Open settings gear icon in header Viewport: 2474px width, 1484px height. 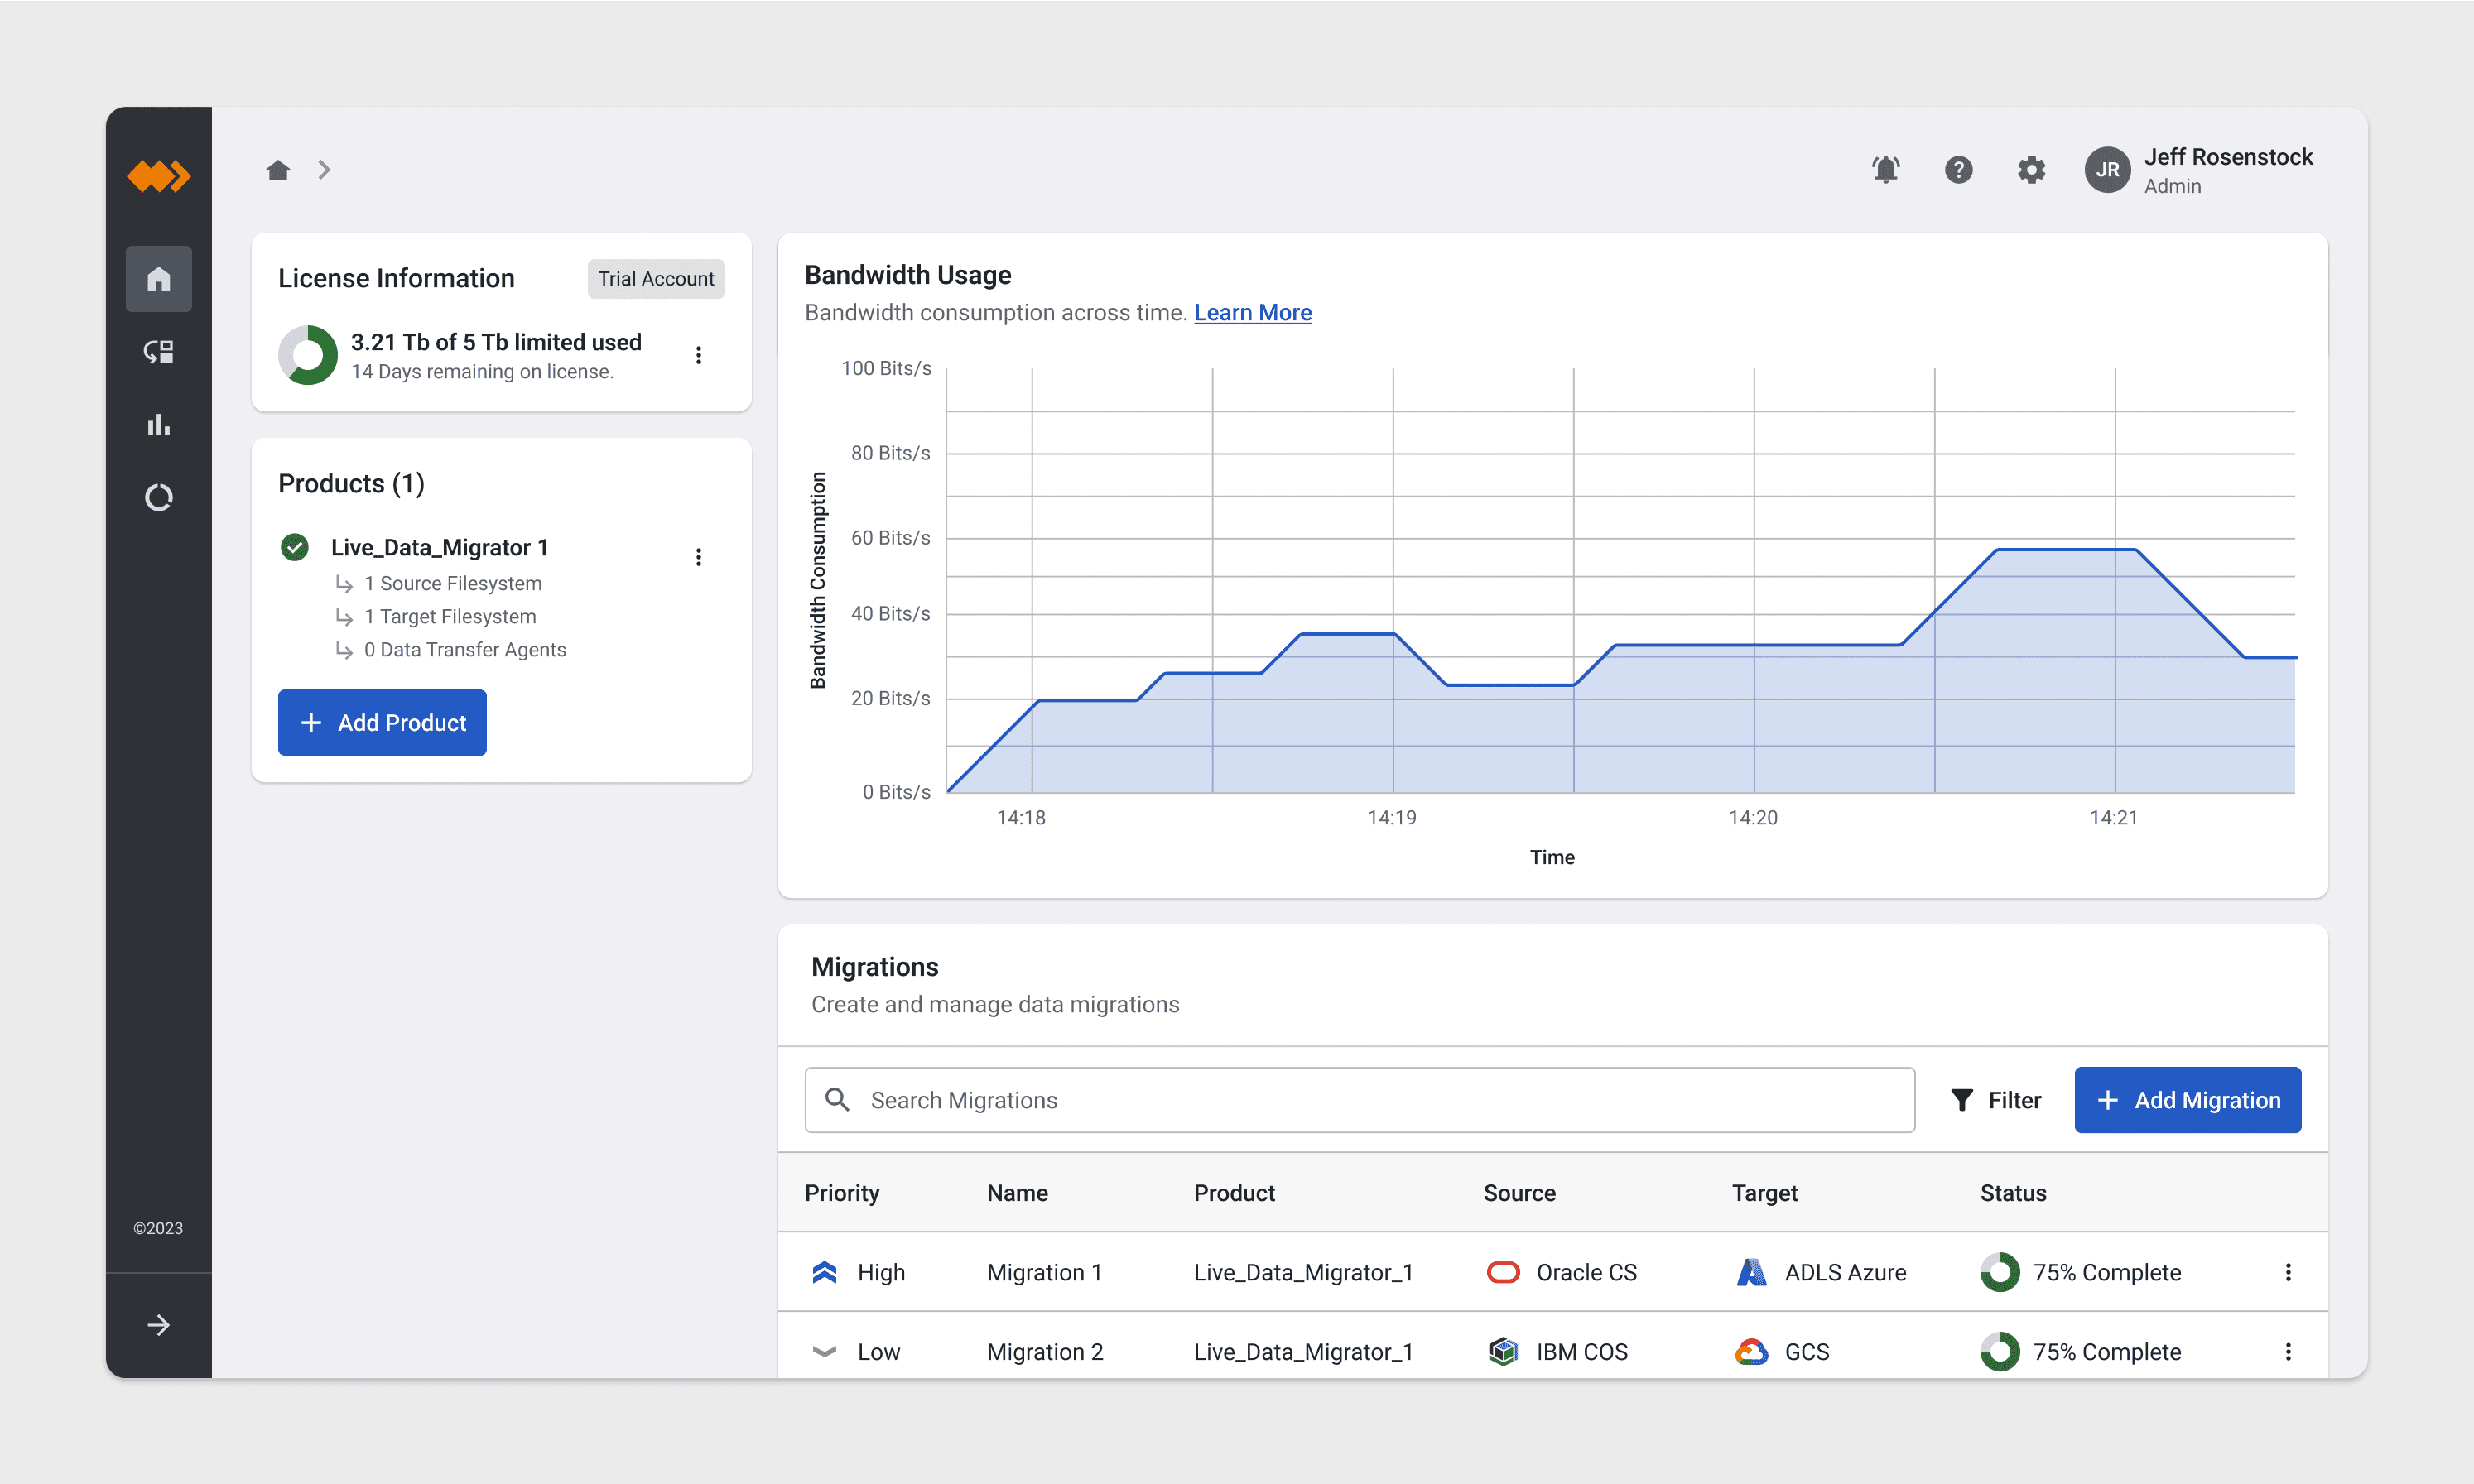point(2031,170)
